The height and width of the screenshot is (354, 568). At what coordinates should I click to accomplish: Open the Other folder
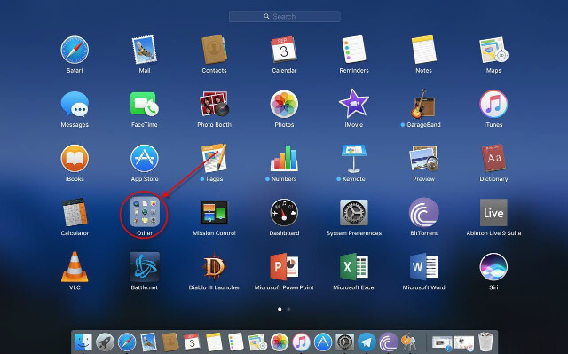(x=144, y=212)
